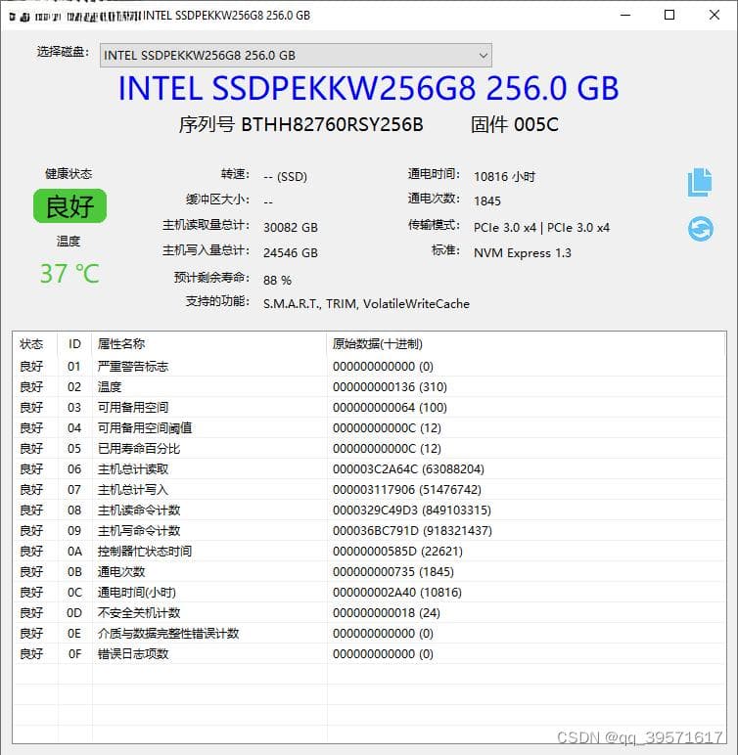
Task: Select the 控制器忙状态时间 attribute row
Action: tap(369, 552)
